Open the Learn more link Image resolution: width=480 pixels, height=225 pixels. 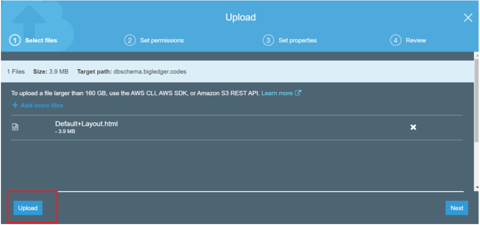[x=277, y=93]
